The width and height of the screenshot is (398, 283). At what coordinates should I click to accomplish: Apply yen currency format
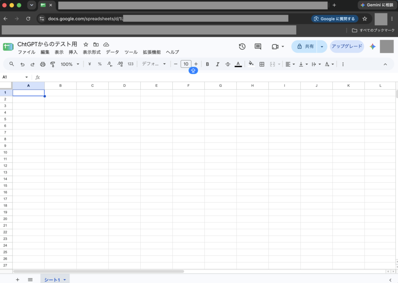coord(90,64)
